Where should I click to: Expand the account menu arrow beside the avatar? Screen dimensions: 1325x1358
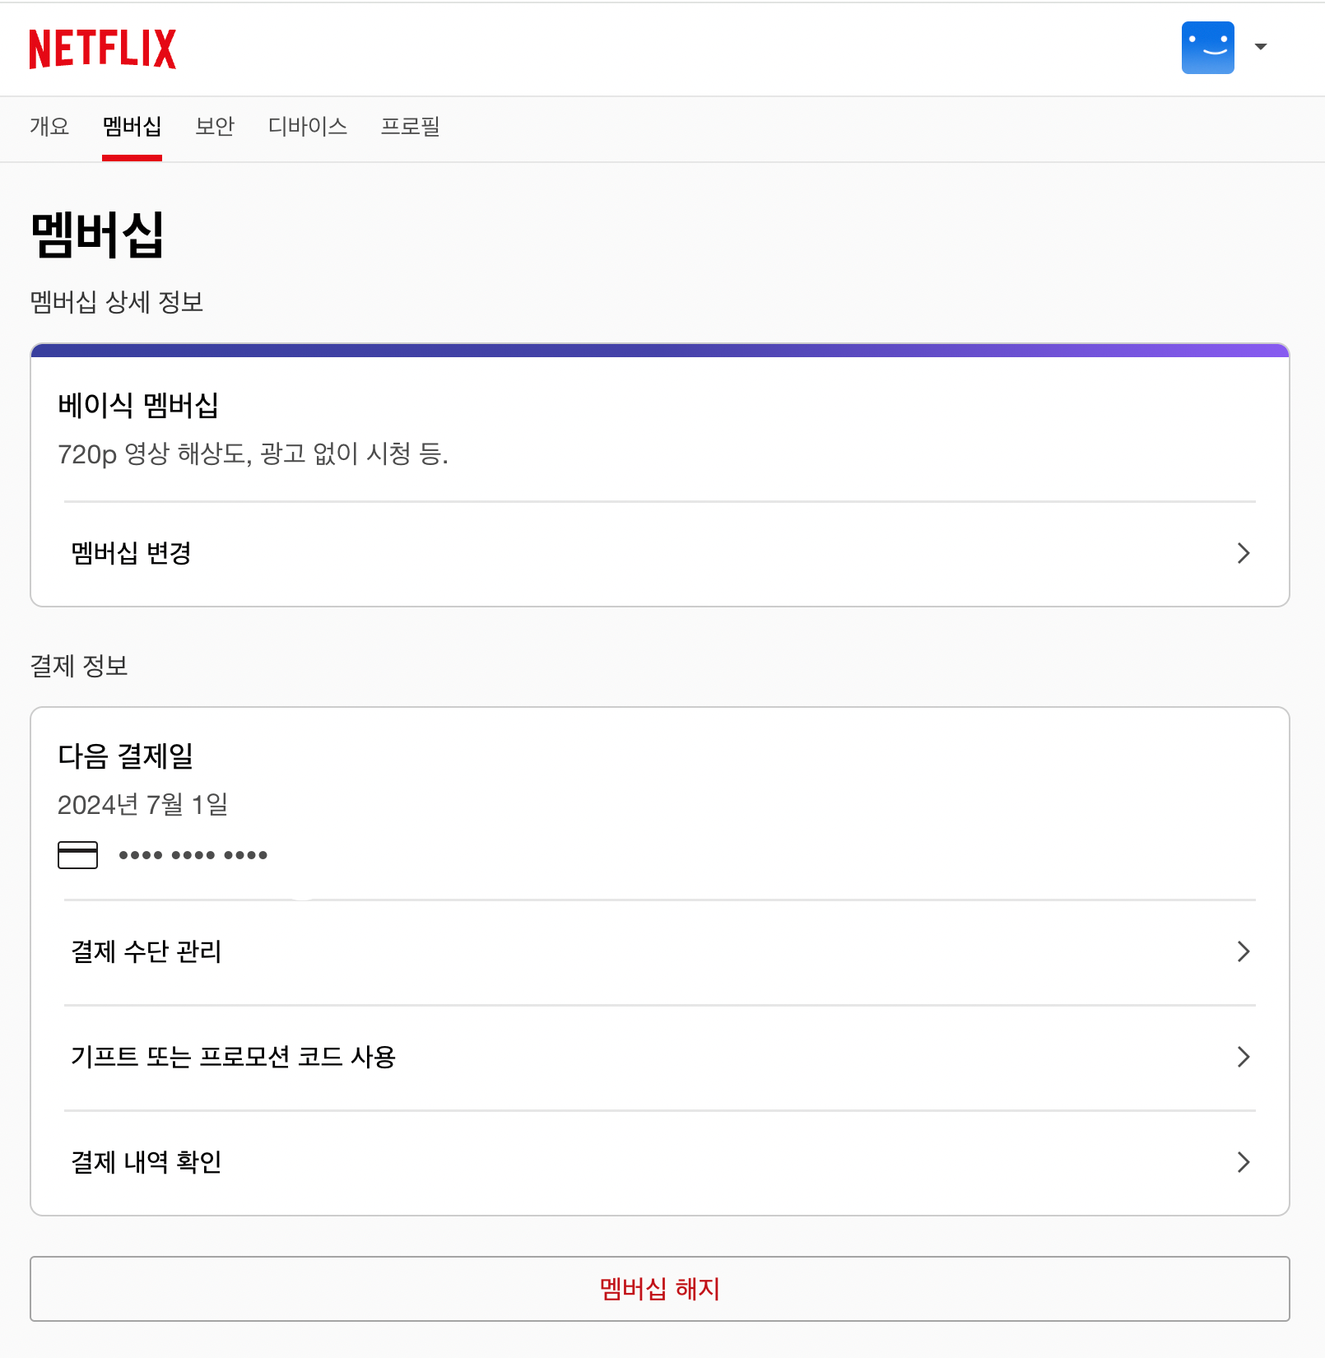pos(1261,47)
